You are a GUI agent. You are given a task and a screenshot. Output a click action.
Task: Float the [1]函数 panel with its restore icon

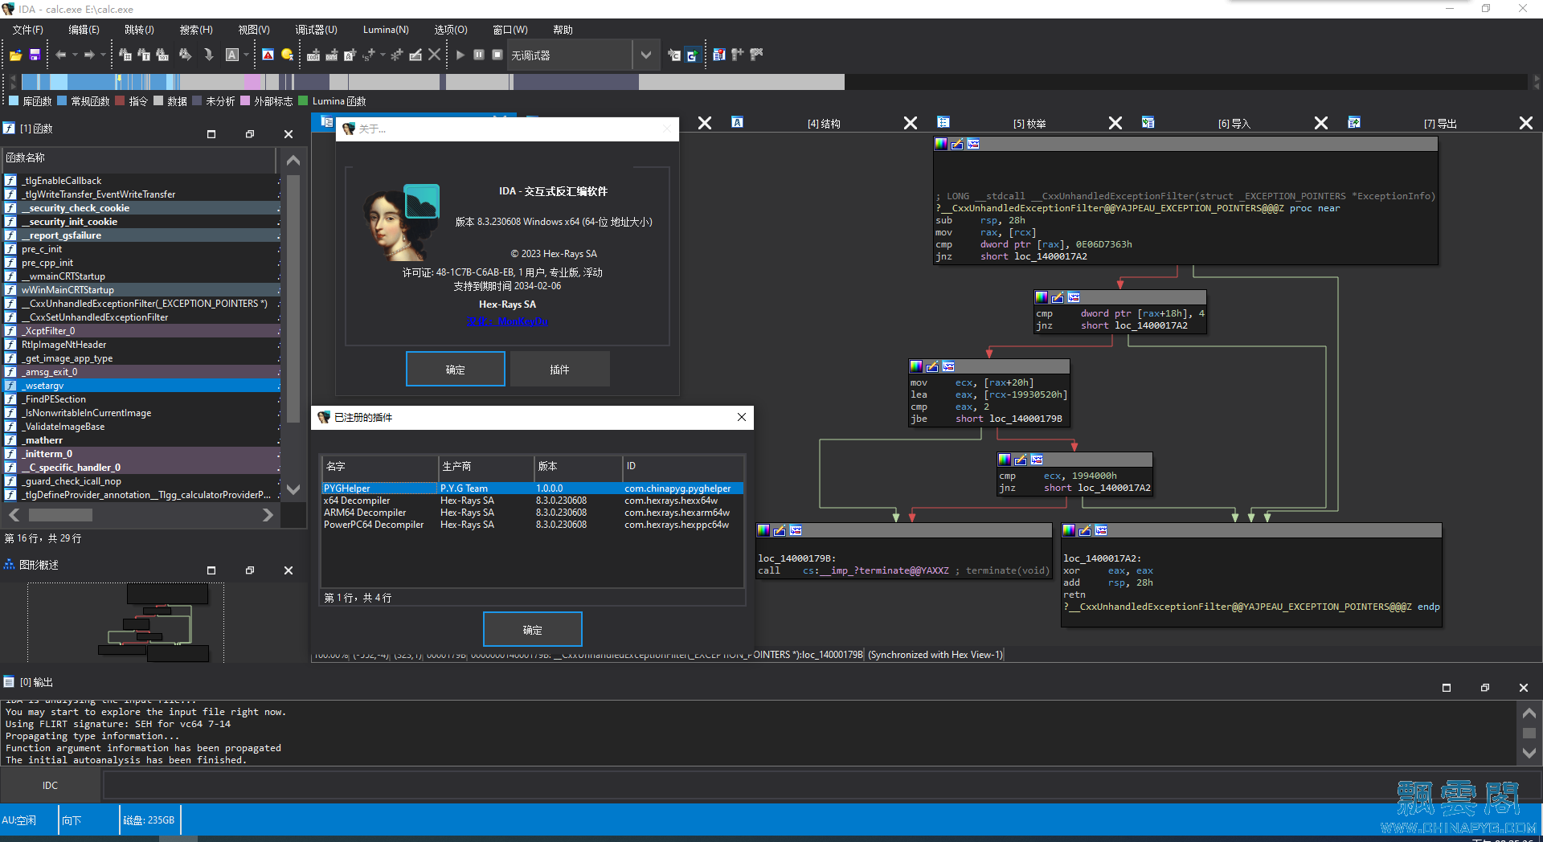point(250,134)
